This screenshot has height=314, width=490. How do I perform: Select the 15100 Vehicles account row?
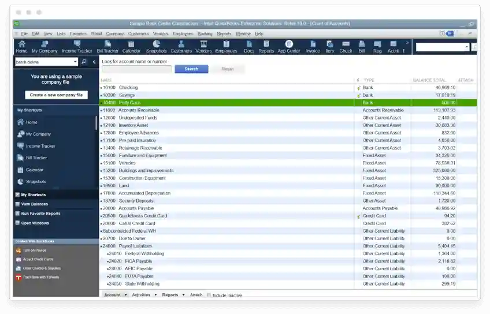point(288,163)
